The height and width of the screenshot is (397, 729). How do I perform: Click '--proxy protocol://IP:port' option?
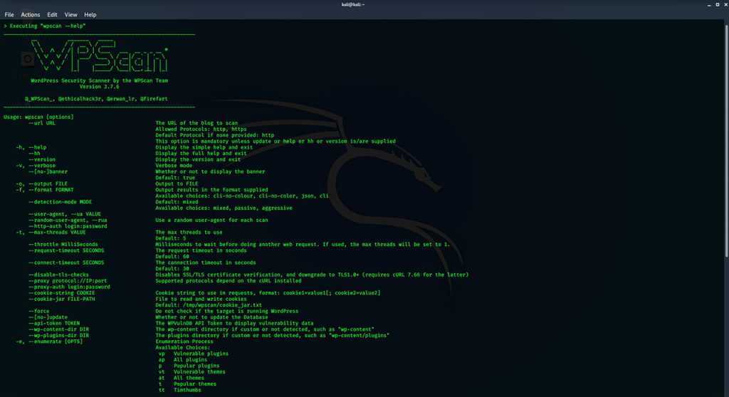(68, 280)
